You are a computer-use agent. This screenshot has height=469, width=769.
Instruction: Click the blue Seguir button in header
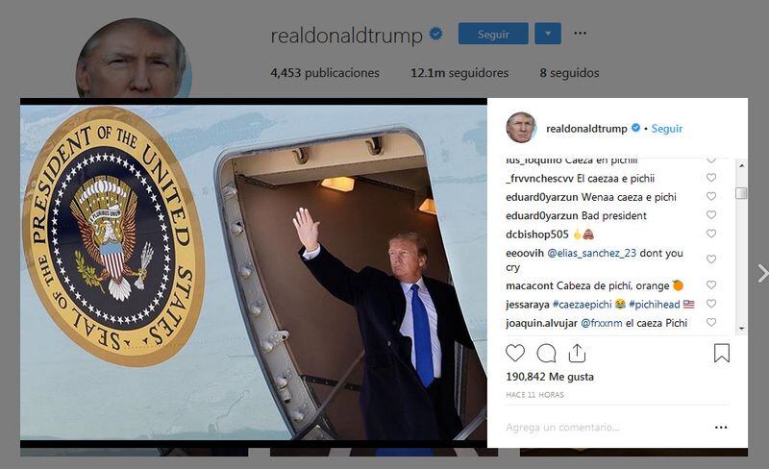pyautogui.click(x=493, y=34)
